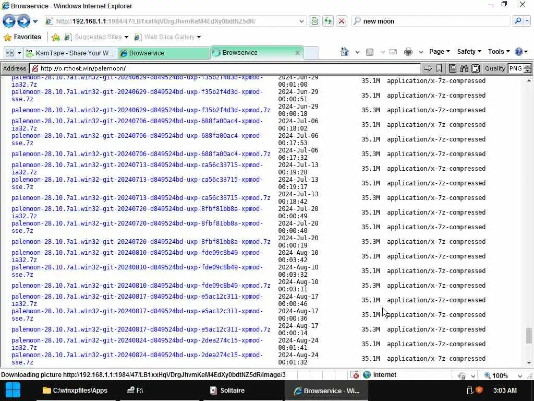
Task: Click the Read Mail envelope icon
Action: [393, 52]
